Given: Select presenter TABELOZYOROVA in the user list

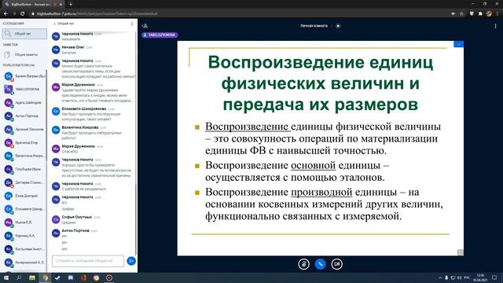Looking at the screenshot, I should point(24,89).
